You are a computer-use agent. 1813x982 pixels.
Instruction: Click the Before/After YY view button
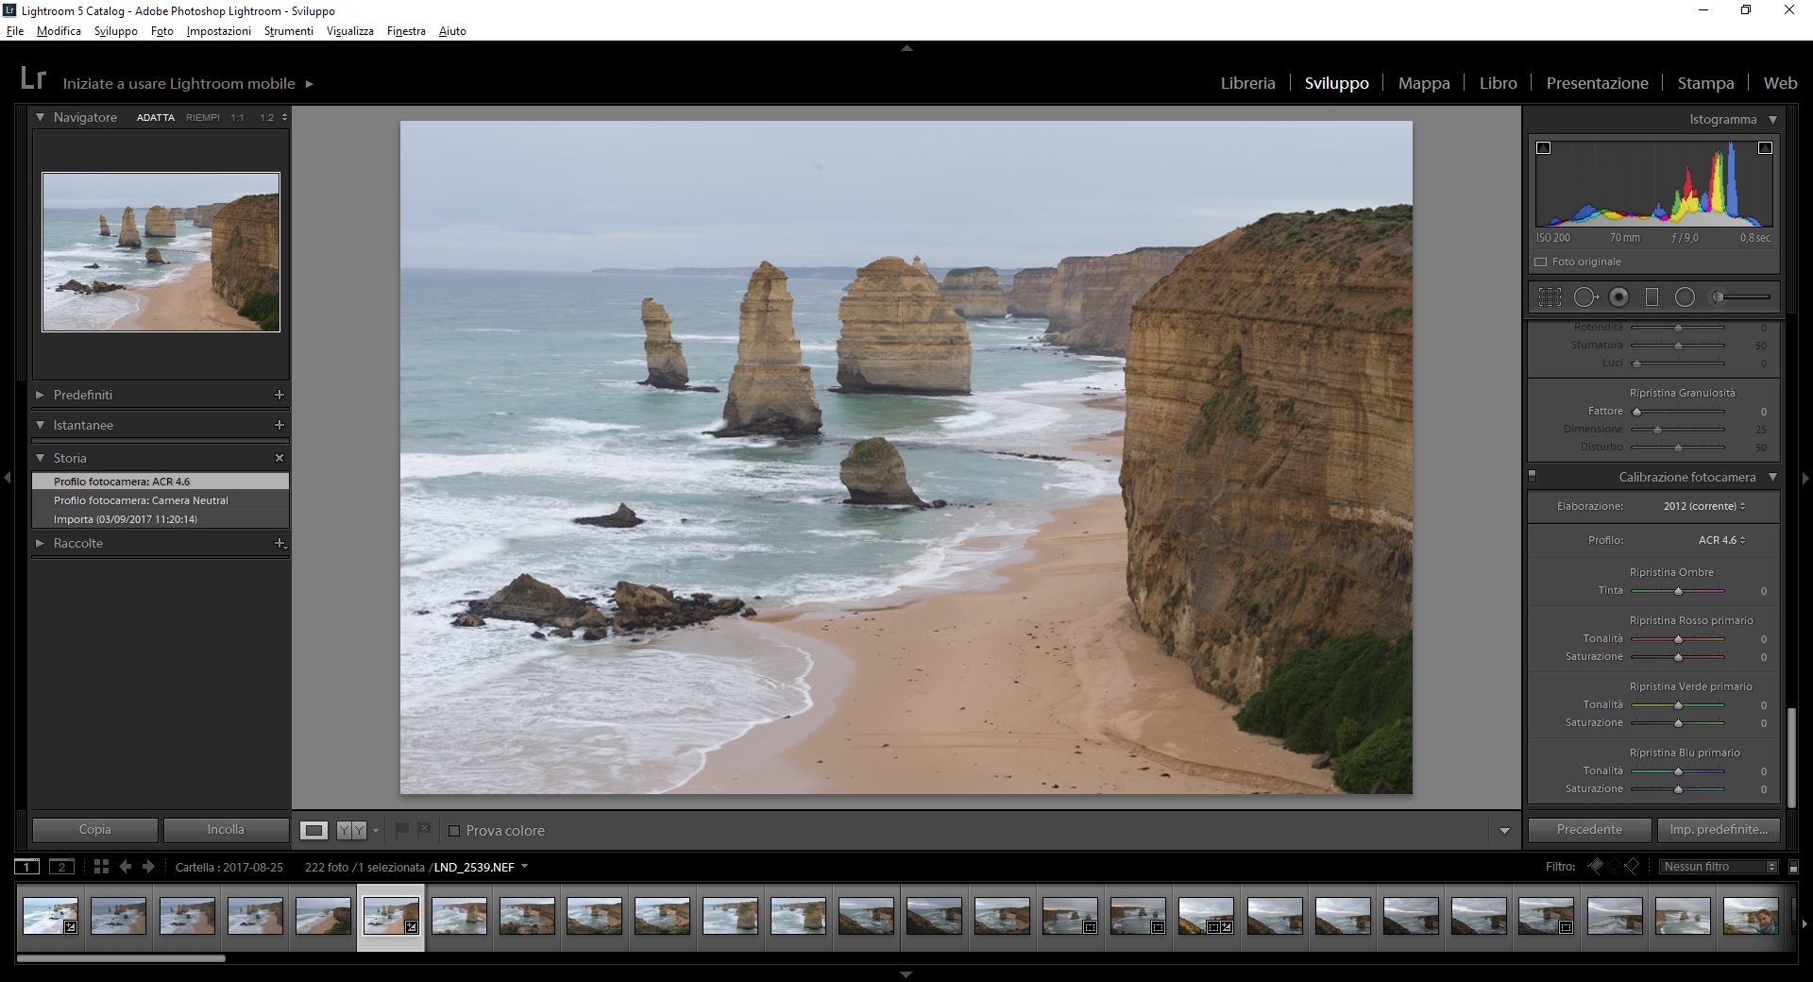tap(351, 831)
